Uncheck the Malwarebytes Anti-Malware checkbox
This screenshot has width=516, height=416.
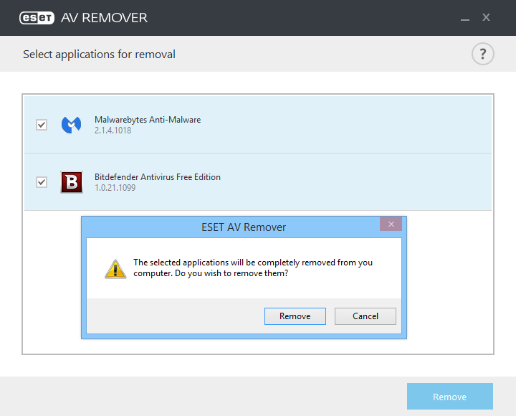click(x=42, y=125)
